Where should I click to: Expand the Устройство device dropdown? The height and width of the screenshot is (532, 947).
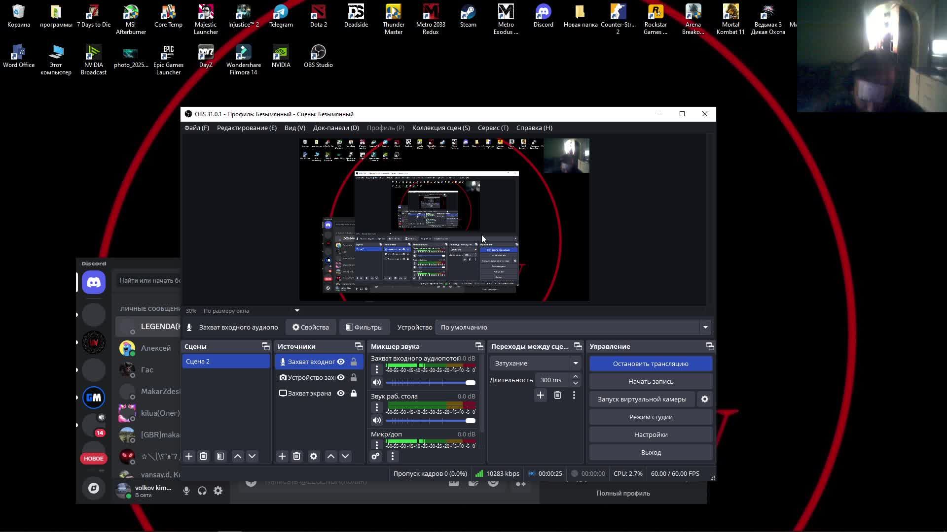point(705,327)
